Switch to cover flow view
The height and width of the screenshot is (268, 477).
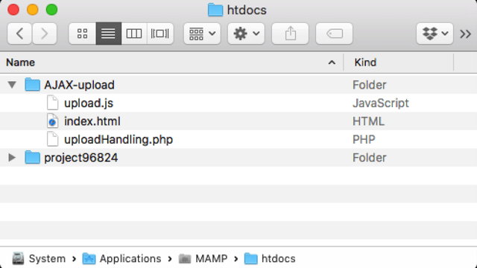pos(160,33)
